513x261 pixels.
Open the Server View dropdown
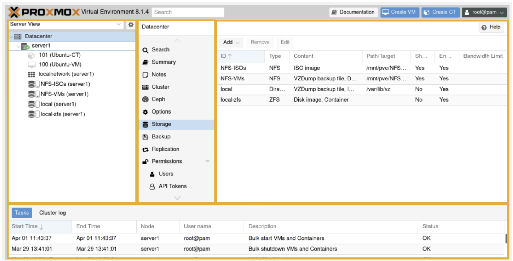click(119, 24)
